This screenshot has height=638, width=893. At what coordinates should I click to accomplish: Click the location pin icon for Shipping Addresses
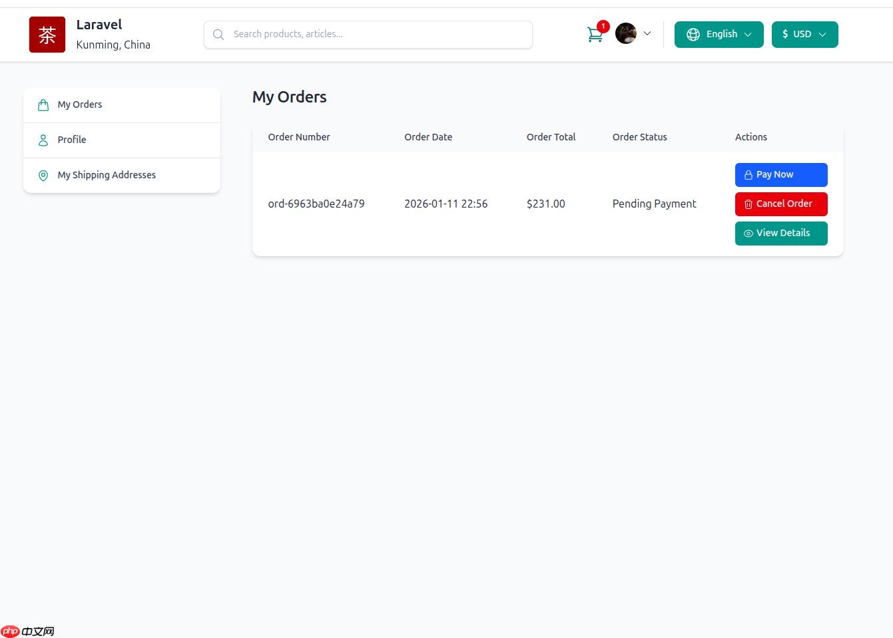43,175
